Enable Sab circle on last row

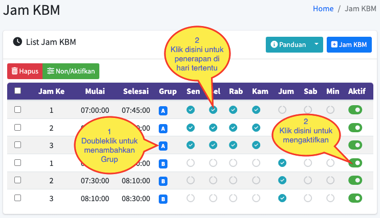(x=308, y=198)
